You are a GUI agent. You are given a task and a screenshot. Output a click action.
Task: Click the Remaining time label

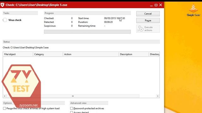click(x=87, y=26)
